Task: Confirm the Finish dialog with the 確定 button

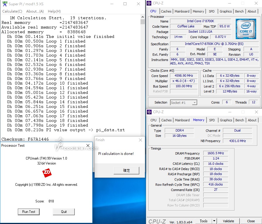Action: coord(126,170)
